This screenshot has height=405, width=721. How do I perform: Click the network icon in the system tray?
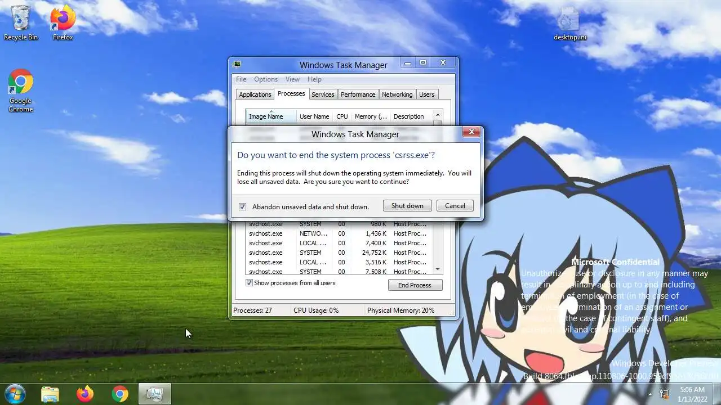pyautogui.click(x=664, y=394)
